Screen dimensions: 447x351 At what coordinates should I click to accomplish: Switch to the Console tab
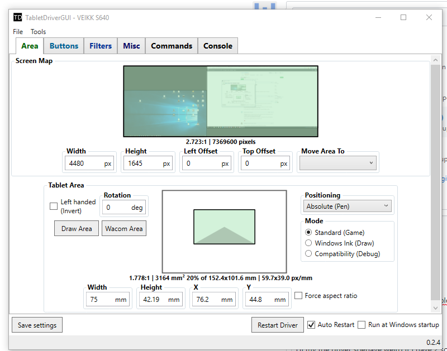[217, 46]
